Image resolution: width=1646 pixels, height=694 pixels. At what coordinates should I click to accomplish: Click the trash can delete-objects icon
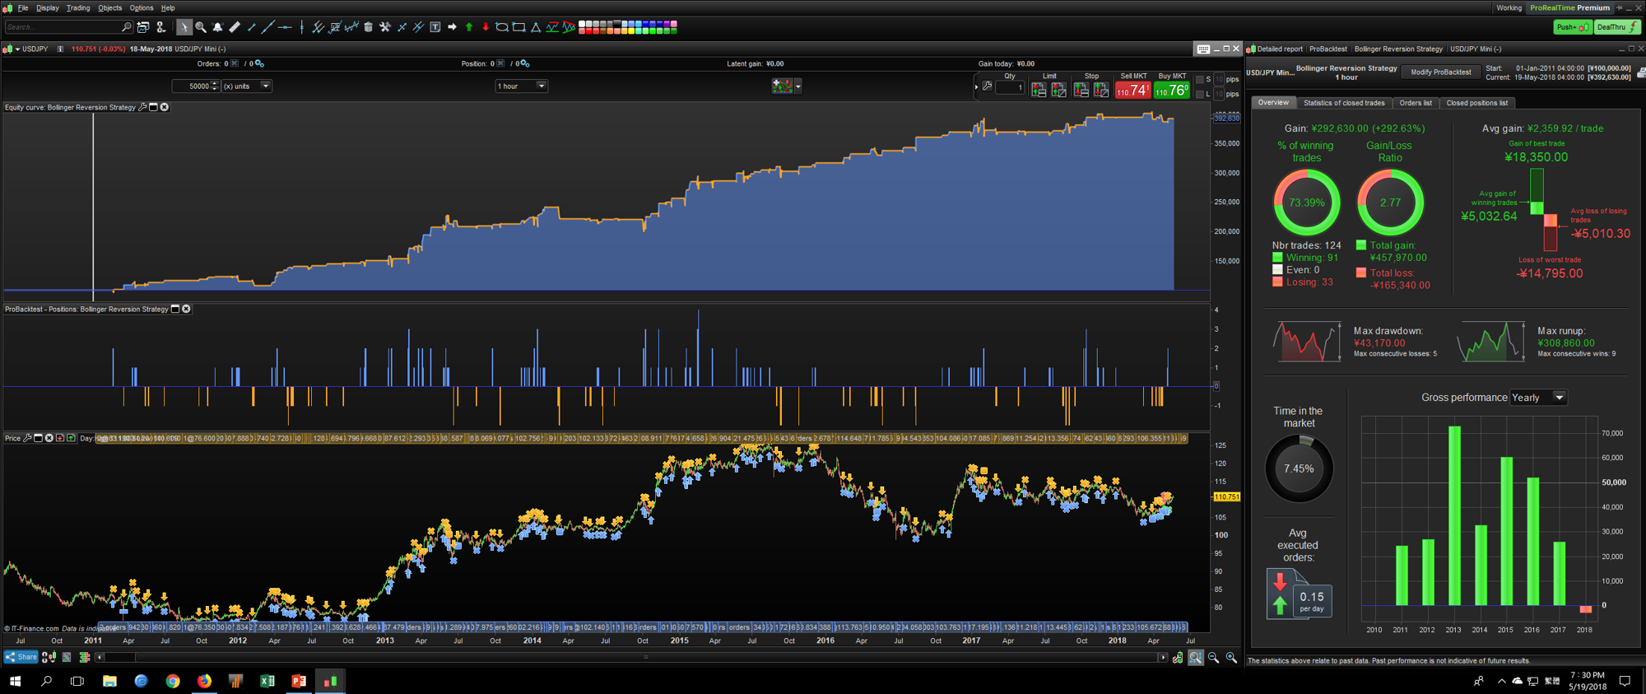click(368, 27)
